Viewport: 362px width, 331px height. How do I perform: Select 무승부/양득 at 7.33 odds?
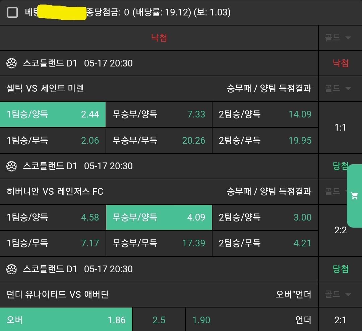159,114
